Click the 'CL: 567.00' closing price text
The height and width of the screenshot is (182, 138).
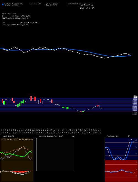tap(51, 5)
